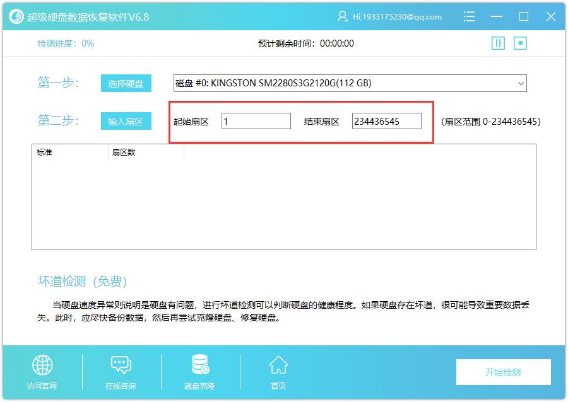This screenshot has width=568, height=402.
Task: Open the 选择硬盘 disk chooser
Action: [x=126, y=83]
